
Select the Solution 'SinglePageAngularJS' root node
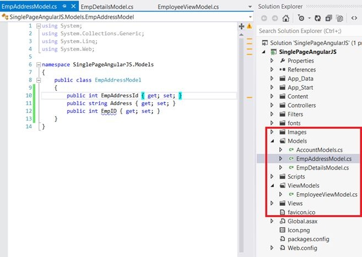[312, 43]
